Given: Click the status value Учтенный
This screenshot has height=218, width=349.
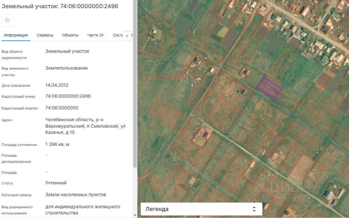Looking at the screenshot, I should tap(56, 183).
